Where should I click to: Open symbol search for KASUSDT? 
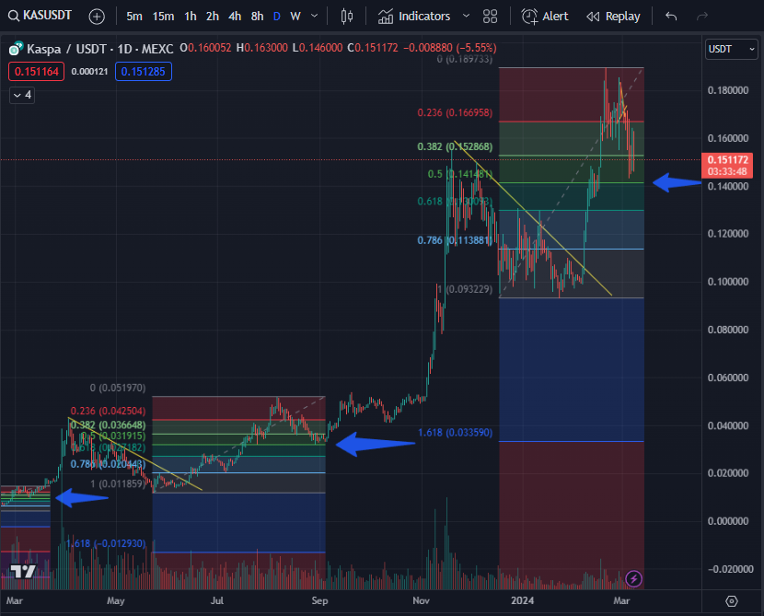click(x=40, y=16)
